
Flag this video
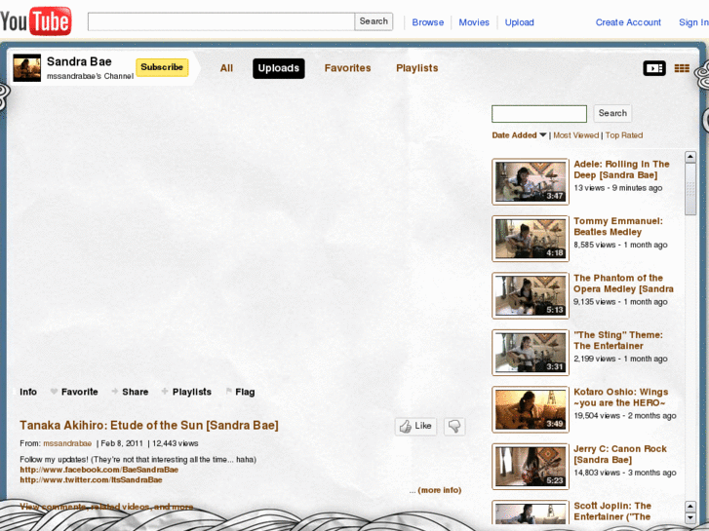pyautogui.click(x=240, y=392)
